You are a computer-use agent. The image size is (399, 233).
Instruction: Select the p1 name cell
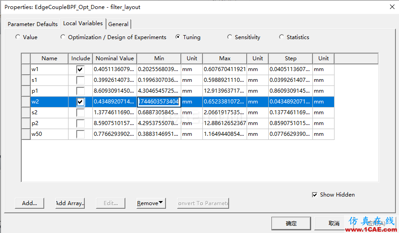(x=49, y=91)
